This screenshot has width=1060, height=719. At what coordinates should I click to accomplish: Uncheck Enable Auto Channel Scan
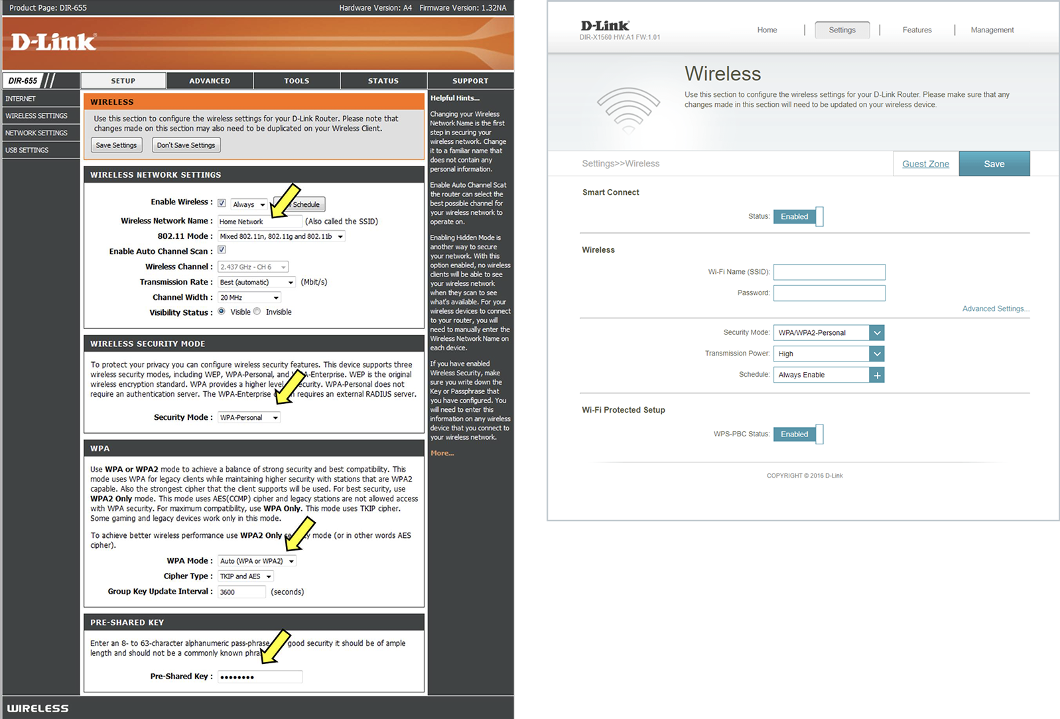[x=222, y=250]
